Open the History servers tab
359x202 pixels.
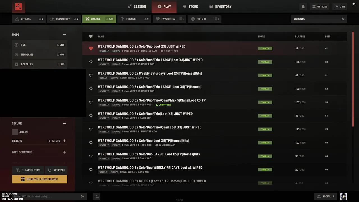click(x=204, y=19)
